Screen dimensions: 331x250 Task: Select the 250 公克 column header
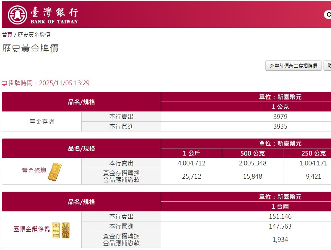313,153
